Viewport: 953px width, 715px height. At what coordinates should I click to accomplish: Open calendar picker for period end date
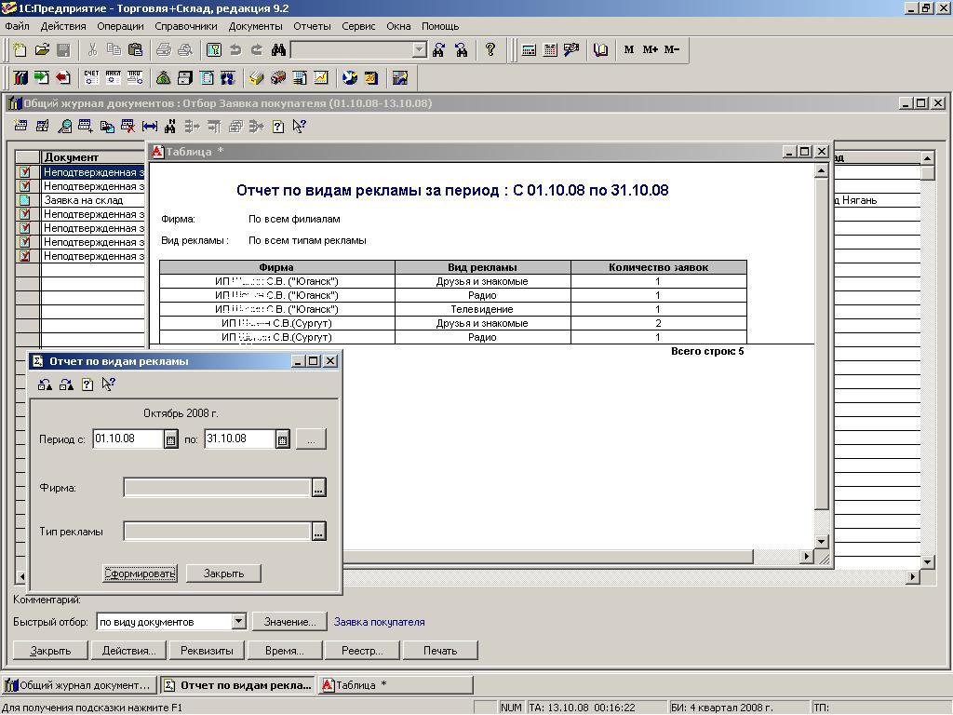tap(282, 439)
